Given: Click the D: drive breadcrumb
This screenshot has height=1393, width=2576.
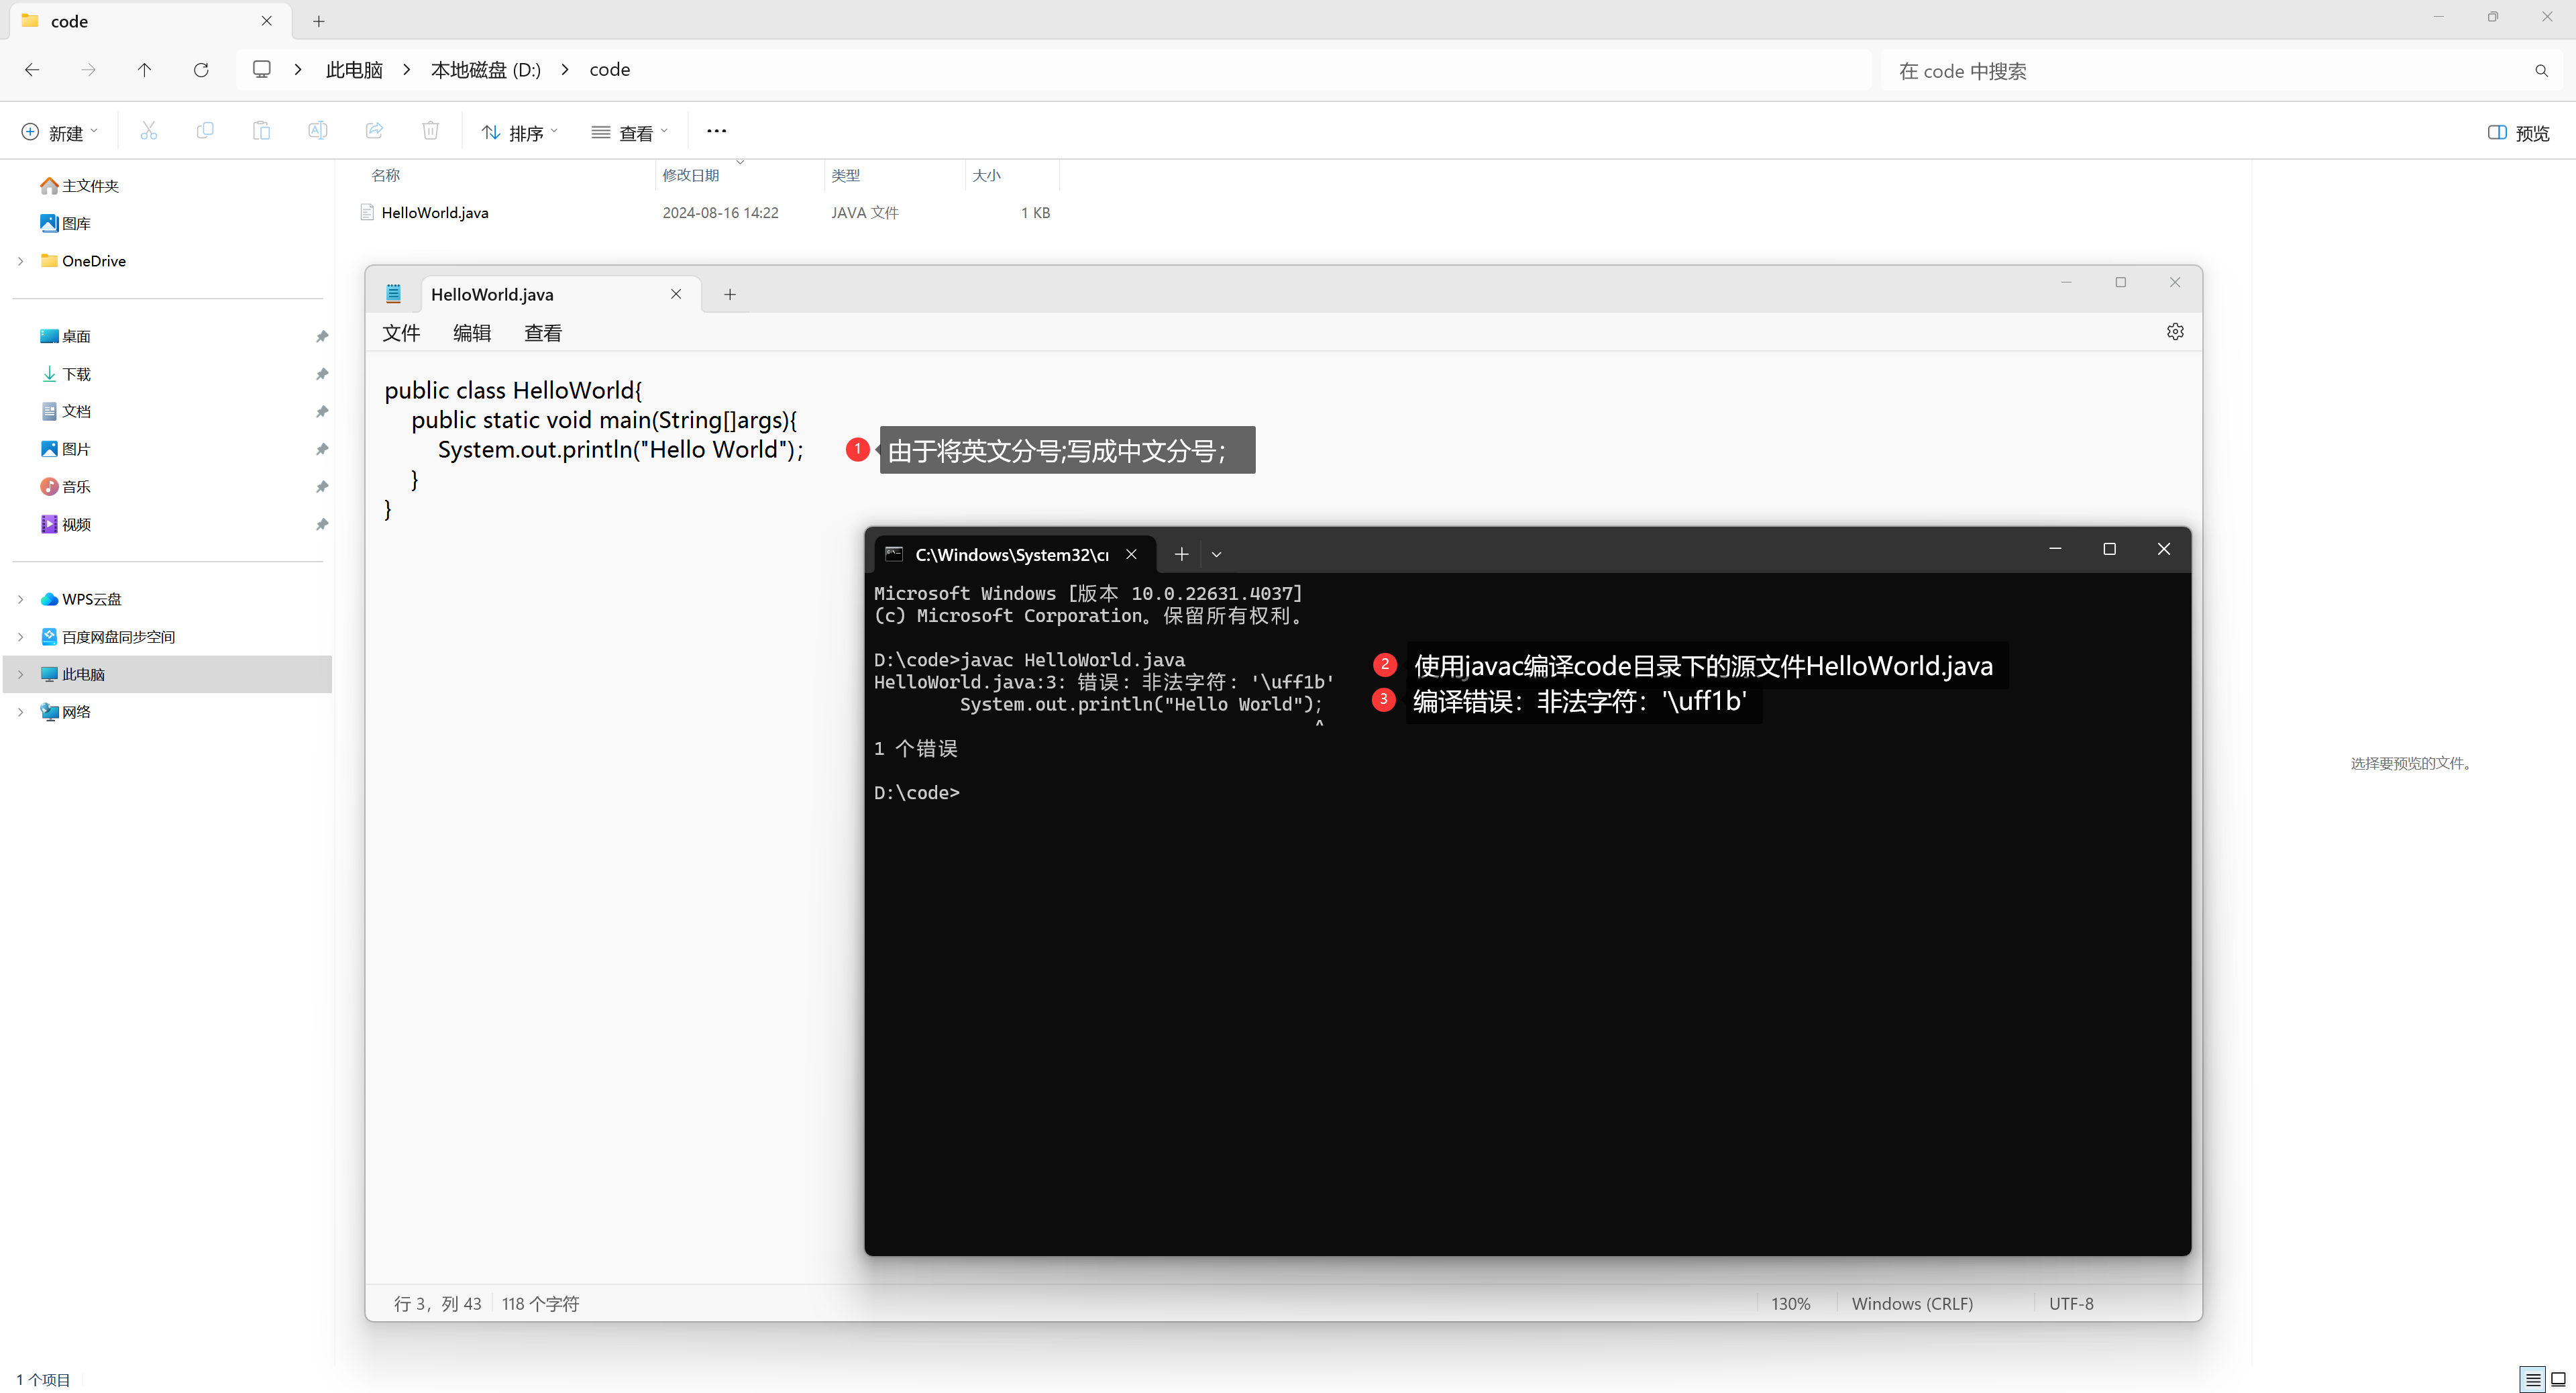Looking at the screenshot, I should pyautogui.click(x=485, y=70).
